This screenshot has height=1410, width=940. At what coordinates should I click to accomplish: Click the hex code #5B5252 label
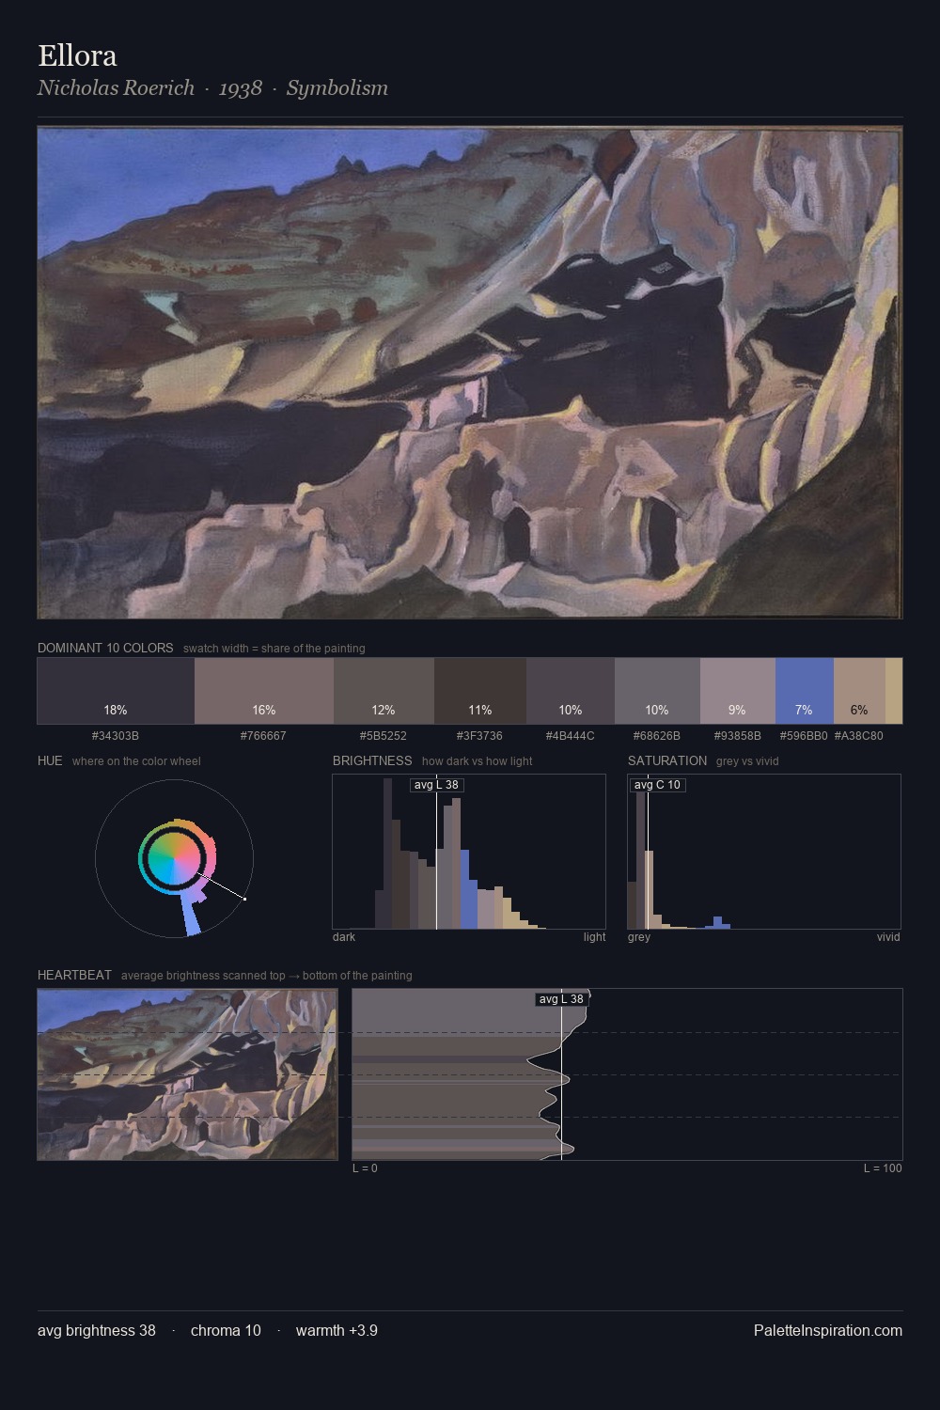[384, 736]
